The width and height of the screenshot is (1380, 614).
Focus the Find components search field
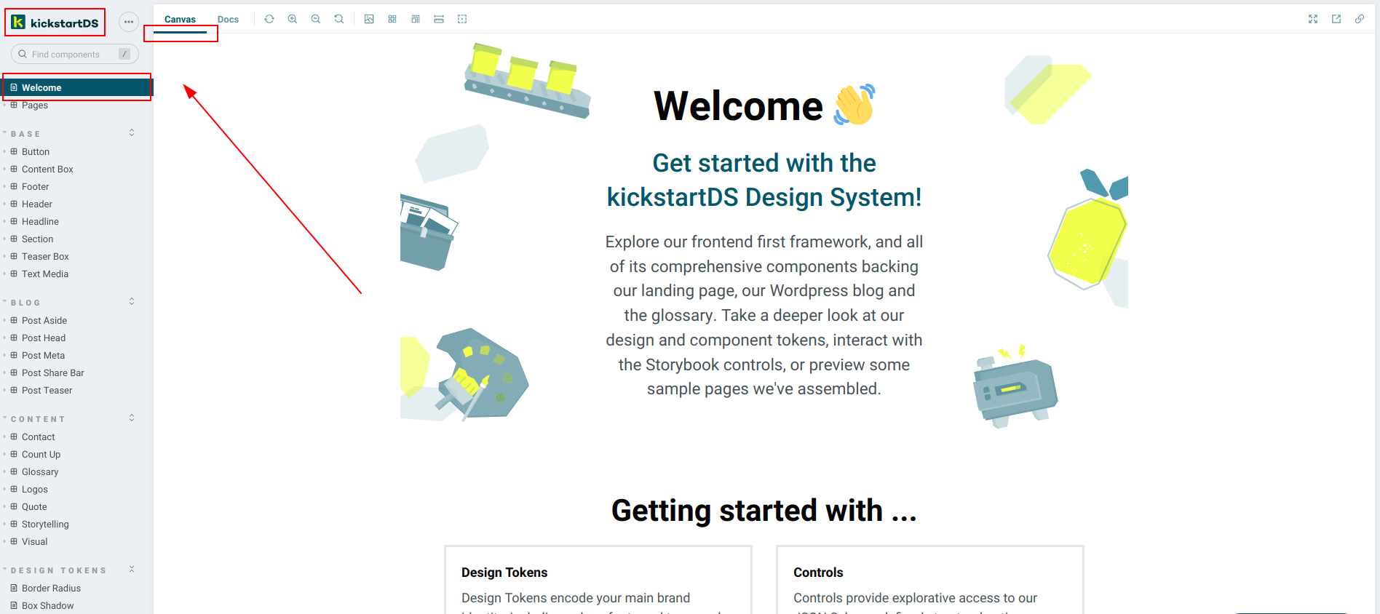75,54
